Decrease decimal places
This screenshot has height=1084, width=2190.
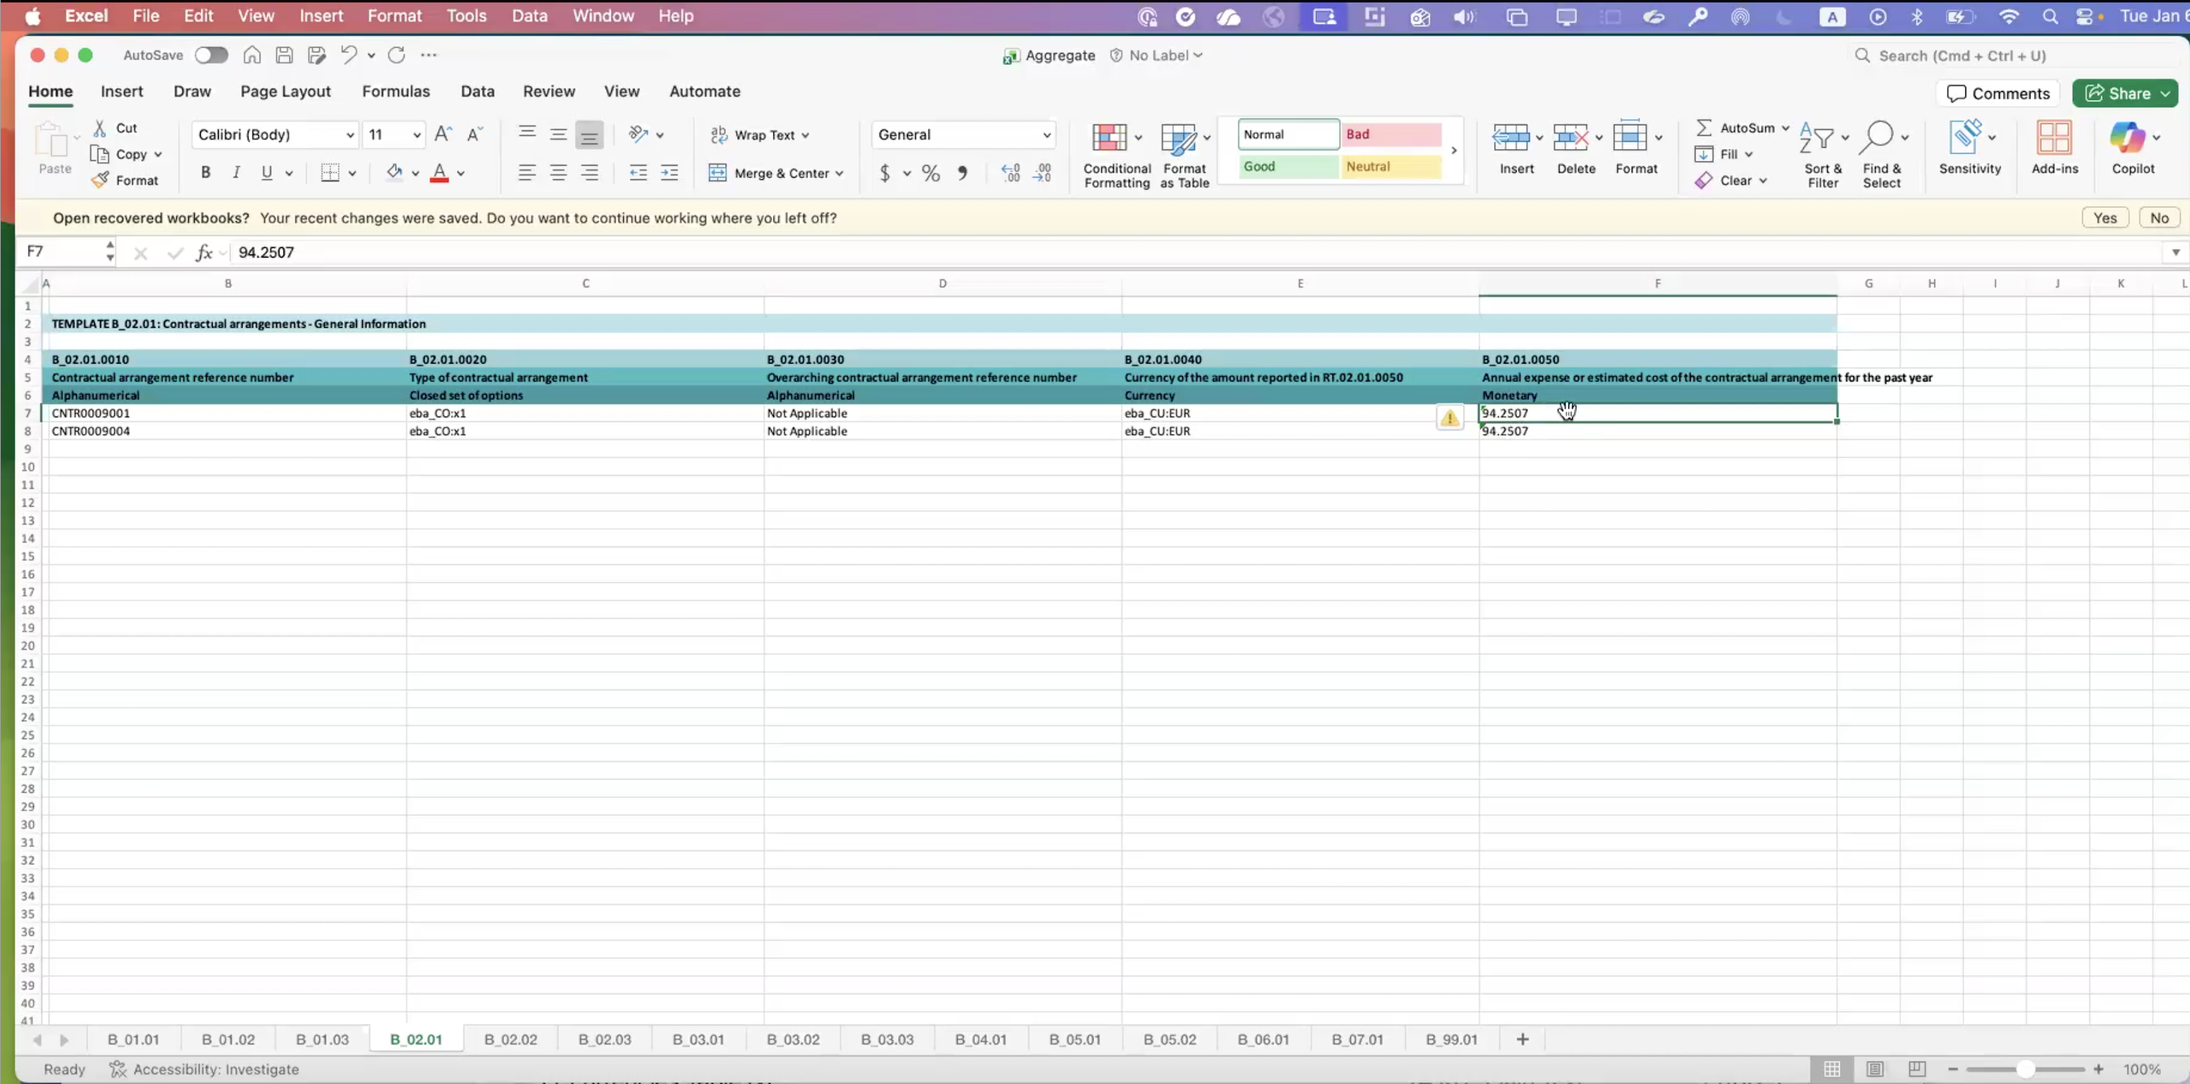click(x=1042, y=173)
